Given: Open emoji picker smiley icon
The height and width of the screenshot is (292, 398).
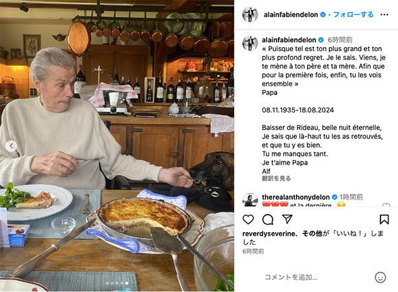Looking at the screenshot, I should point(380,277).
